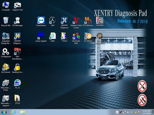Open the Computer desktop icon
The width and height of the screenshot is (154, 115).
[6, 6]
